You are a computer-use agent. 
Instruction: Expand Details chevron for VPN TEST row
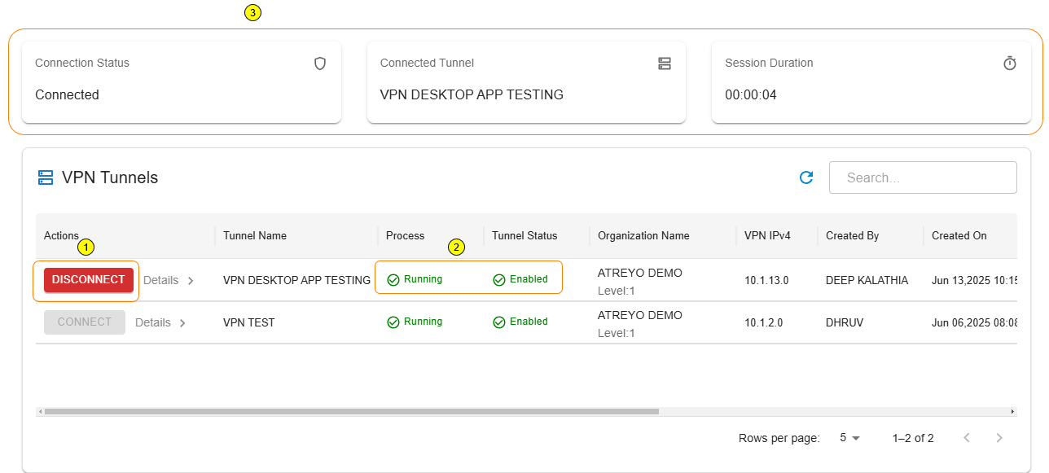tap(182, 322)
